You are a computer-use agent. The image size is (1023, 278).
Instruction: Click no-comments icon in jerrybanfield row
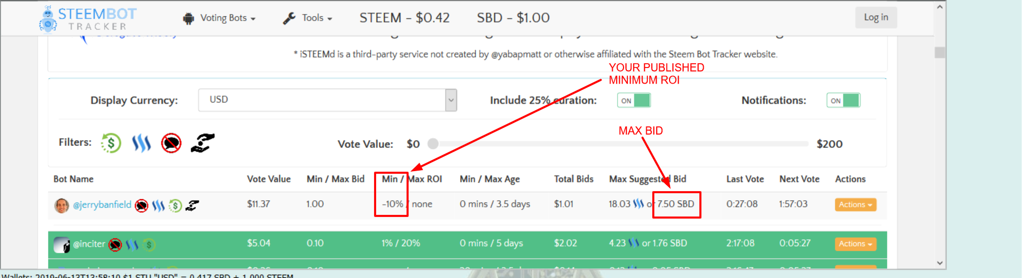[141, 205]
